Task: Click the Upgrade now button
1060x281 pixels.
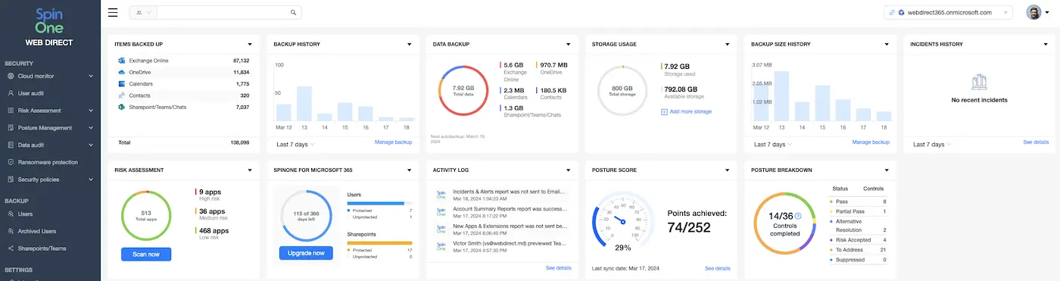Action: pos(306,253)
